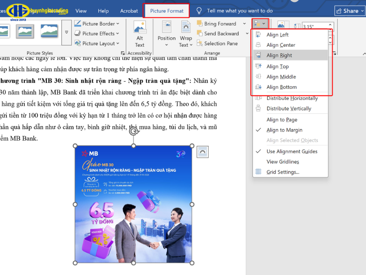Switch to the View tab
This screenshot has height=275, width=366.
81,11
